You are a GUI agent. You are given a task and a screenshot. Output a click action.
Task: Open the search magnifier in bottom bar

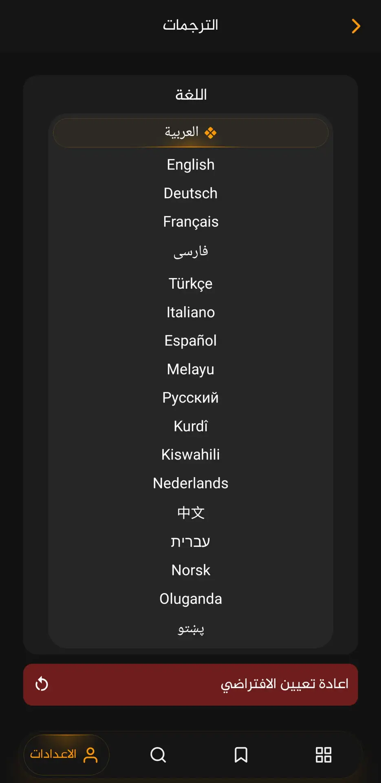[158, 755]
